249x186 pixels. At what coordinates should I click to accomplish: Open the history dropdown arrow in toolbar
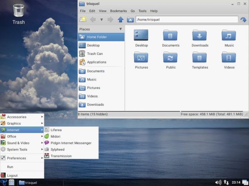tap(101, 20)
